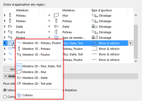Click Type d'ajusteur column header

[109, 10]
